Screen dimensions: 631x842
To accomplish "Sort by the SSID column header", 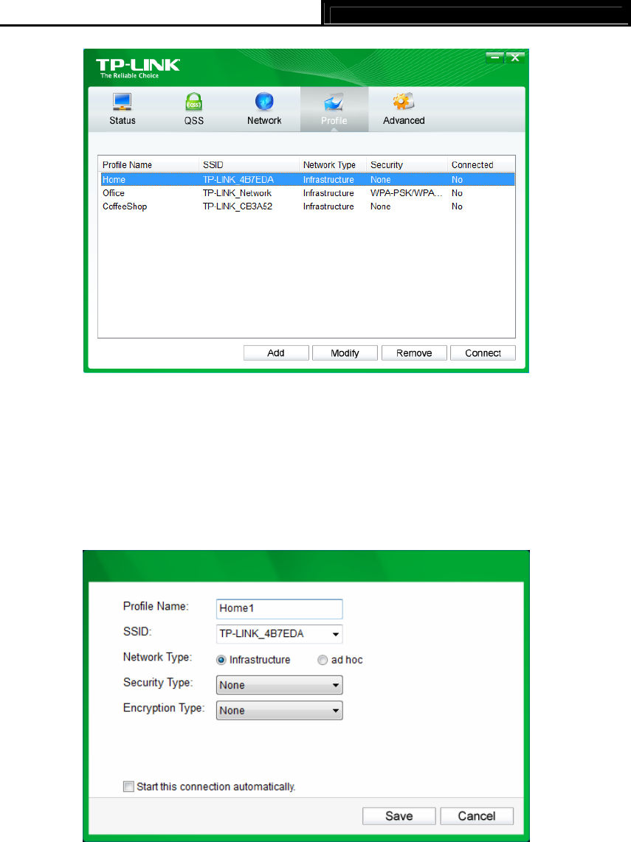I will (x=249, y=165).
